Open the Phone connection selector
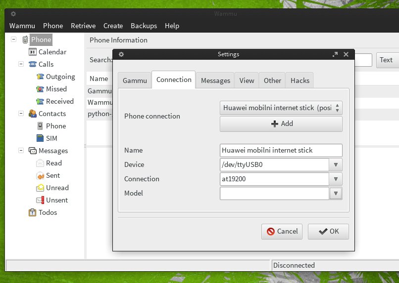This screenshot has width=399, height=283. [x=281, y=108]
